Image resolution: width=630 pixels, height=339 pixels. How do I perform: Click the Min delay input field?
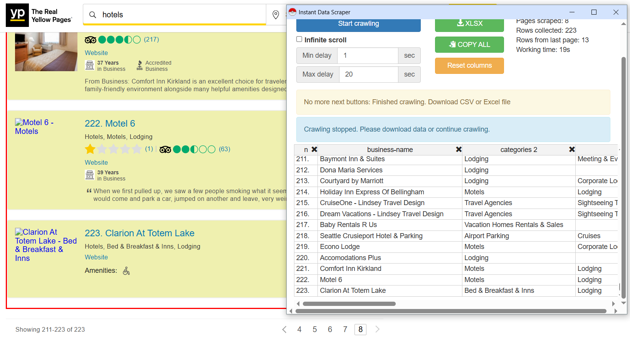[x=368, y=55]
